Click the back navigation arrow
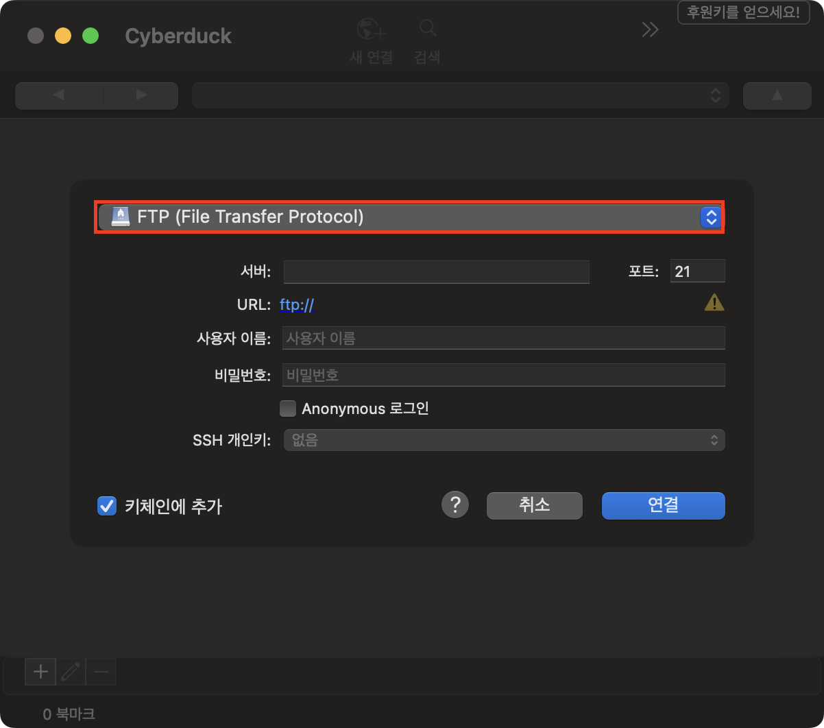 click(x=58, y=95)
